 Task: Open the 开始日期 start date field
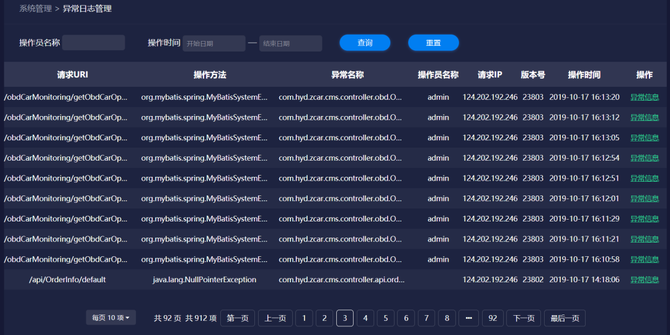point(214,43)
